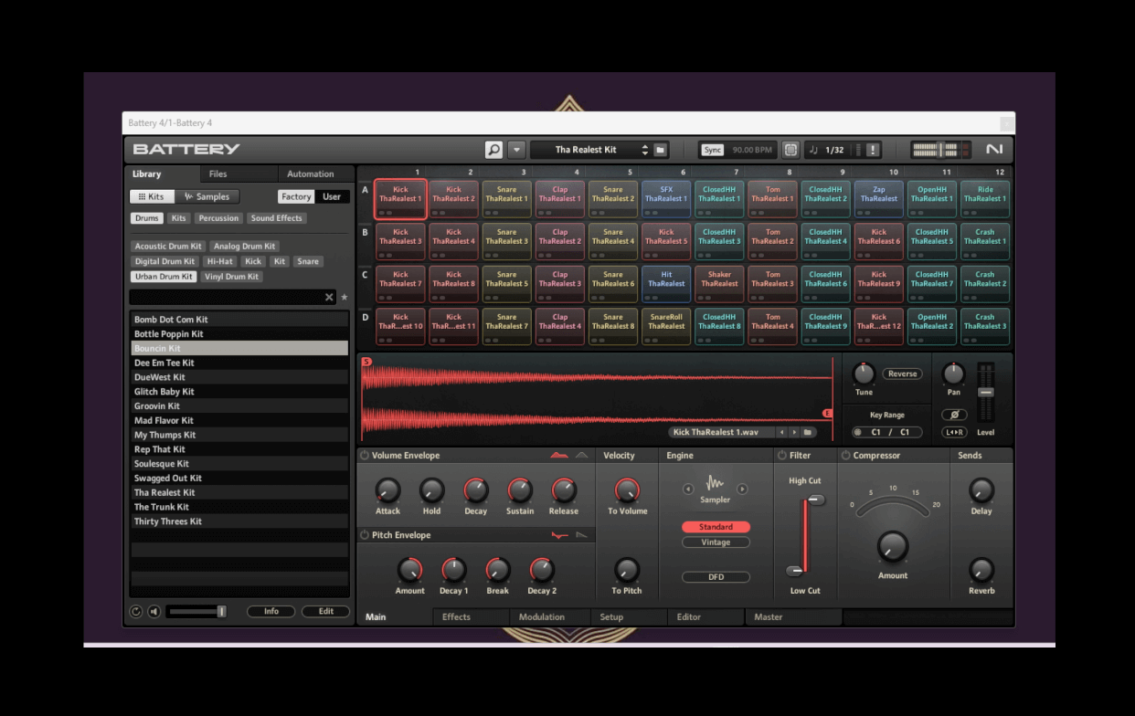Open the Files tab in the browser

(217, 174)
